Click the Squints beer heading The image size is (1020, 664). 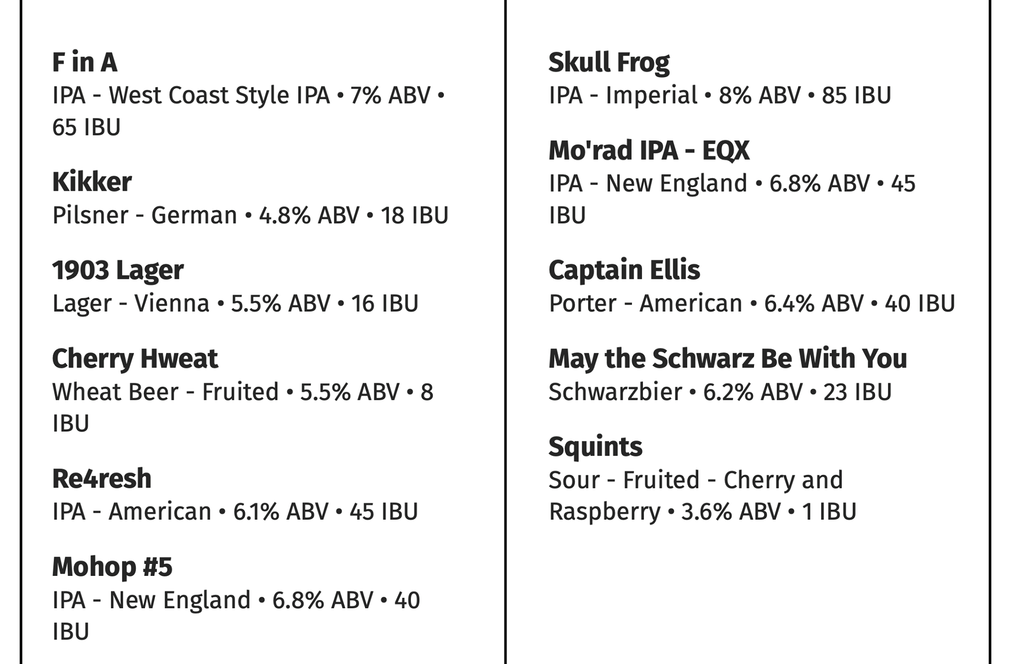[596, 447]
